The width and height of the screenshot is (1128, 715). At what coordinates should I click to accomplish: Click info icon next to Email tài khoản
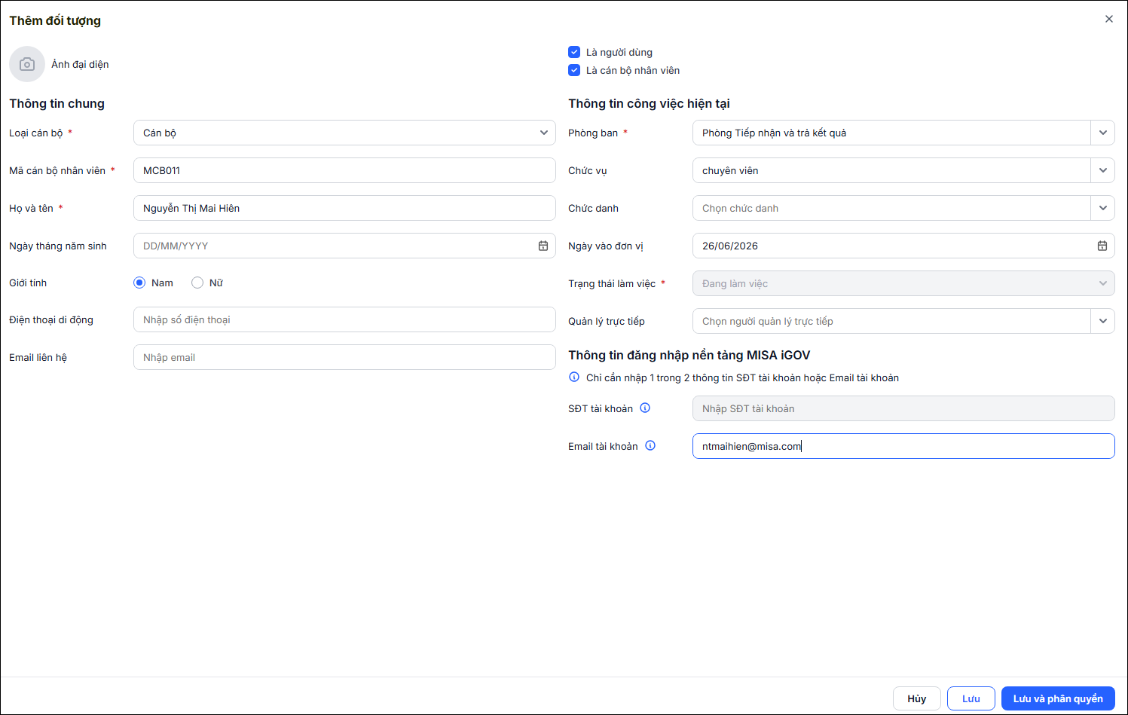(650, 445)
